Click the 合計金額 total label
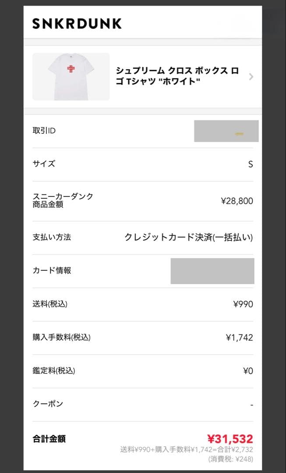Screen dimensions: 286x473 [x=48, y=438]
